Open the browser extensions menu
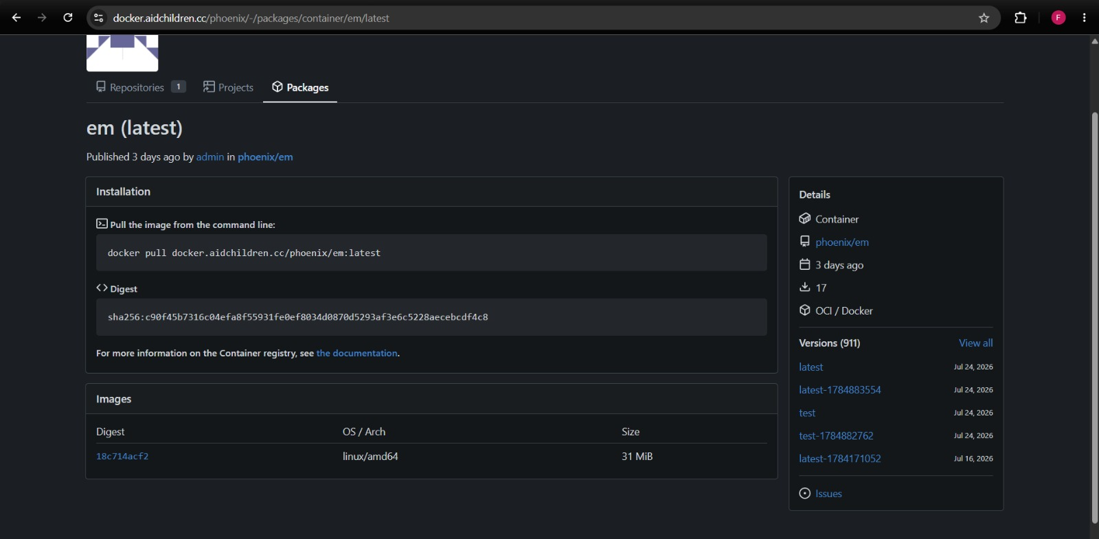 (1021, 18)
